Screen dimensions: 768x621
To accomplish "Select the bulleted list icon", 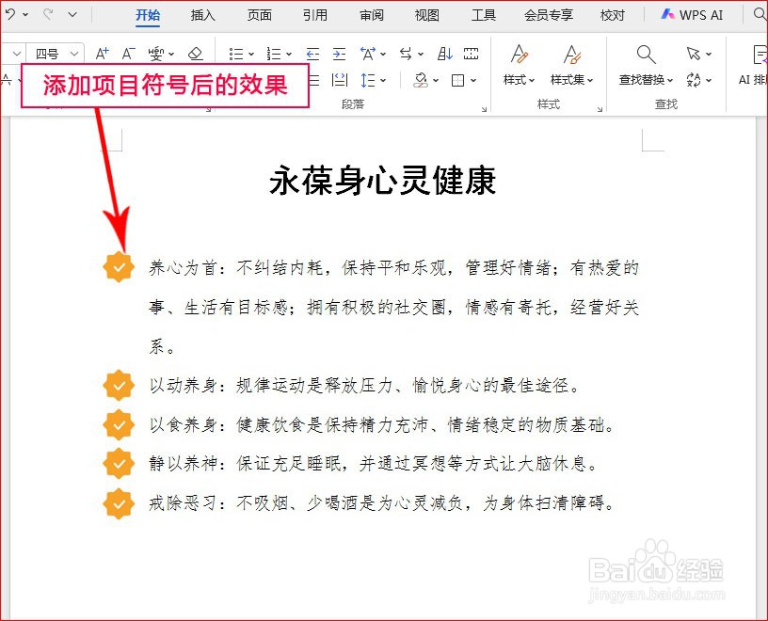I will (x=237, y=54).
